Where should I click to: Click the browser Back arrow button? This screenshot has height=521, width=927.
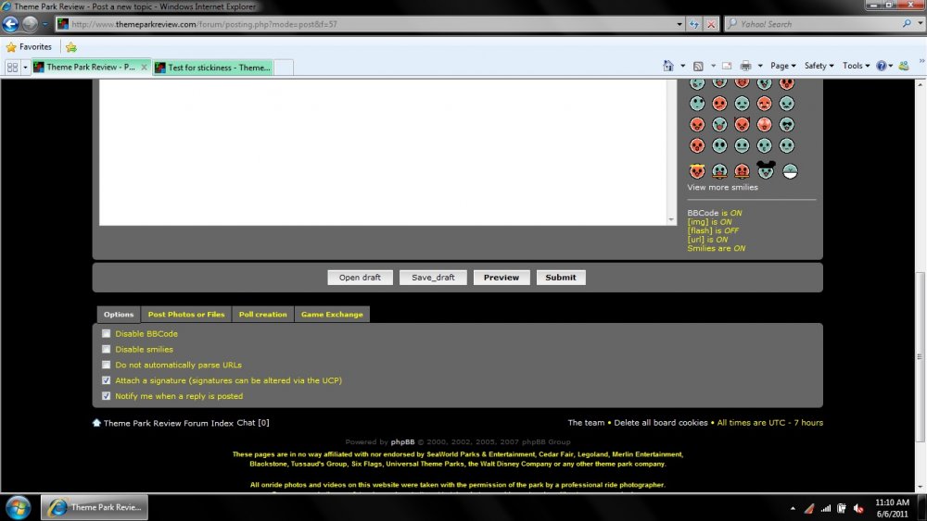pyautogui.click(x=11, y=24)
